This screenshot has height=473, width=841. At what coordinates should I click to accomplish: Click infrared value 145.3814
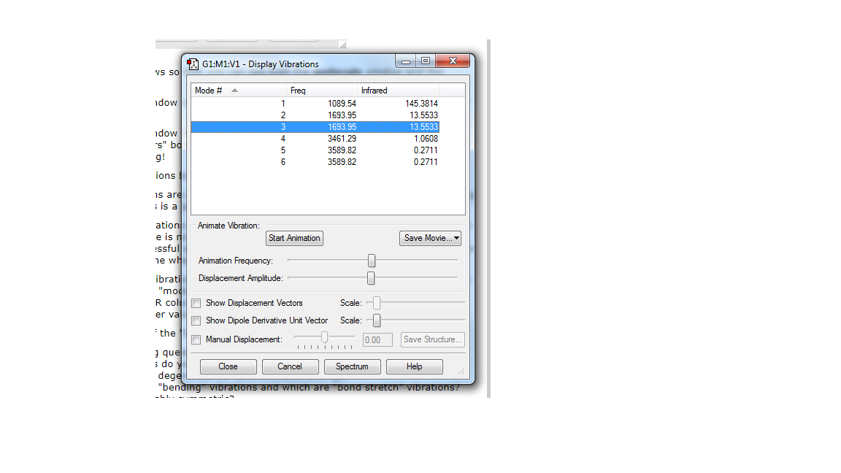pyautogui.click(x=421, y=104)
